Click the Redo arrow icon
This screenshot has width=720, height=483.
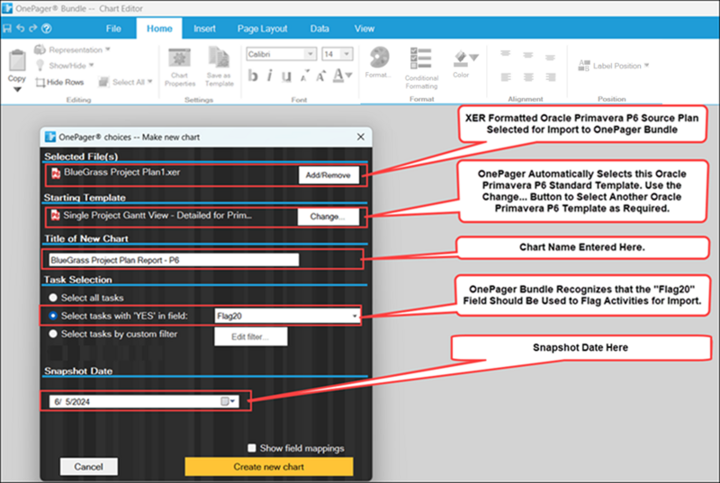[33, 29]
